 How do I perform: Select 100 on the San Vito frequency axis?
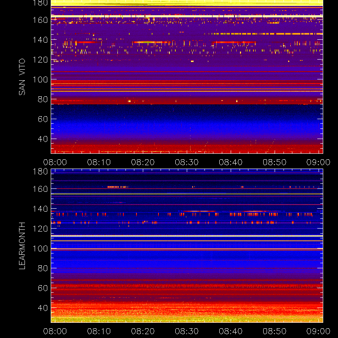coord(40,79)
